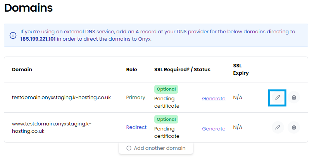The width and height of the screenshot is (312, 163).
Task: Click the Primary role label
Action: coord(136,98)
